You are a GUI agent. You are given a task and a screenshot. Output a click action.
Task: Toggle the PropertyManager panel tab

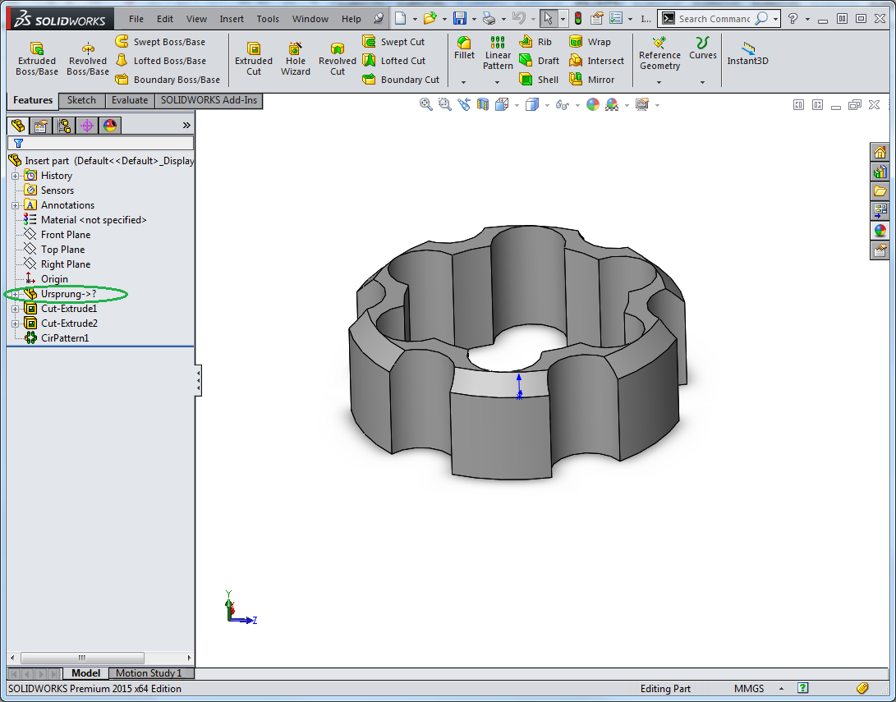pos(40,126)
